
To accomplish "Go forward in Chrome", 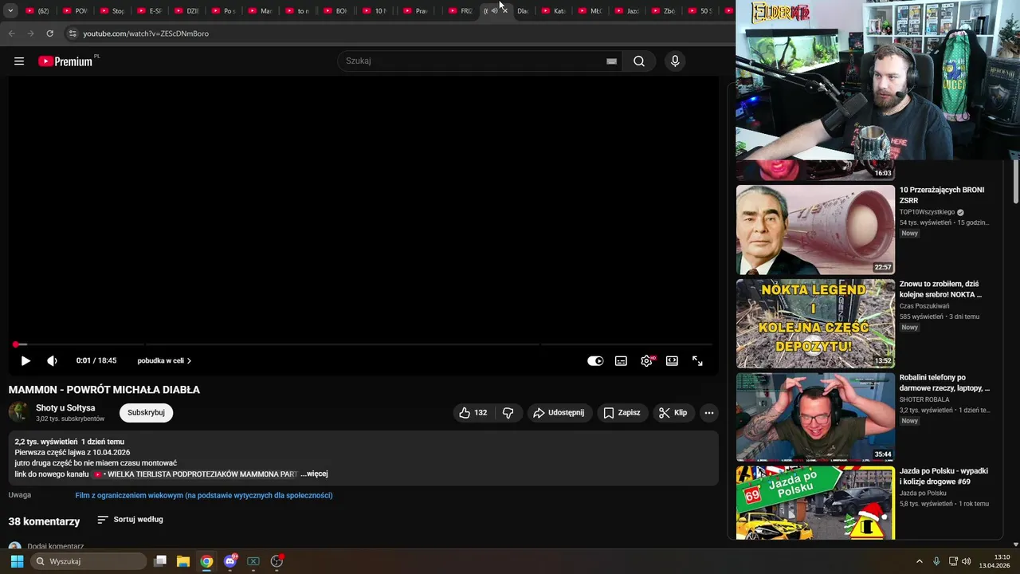I will pyautogui.click(x=30, y=33).
